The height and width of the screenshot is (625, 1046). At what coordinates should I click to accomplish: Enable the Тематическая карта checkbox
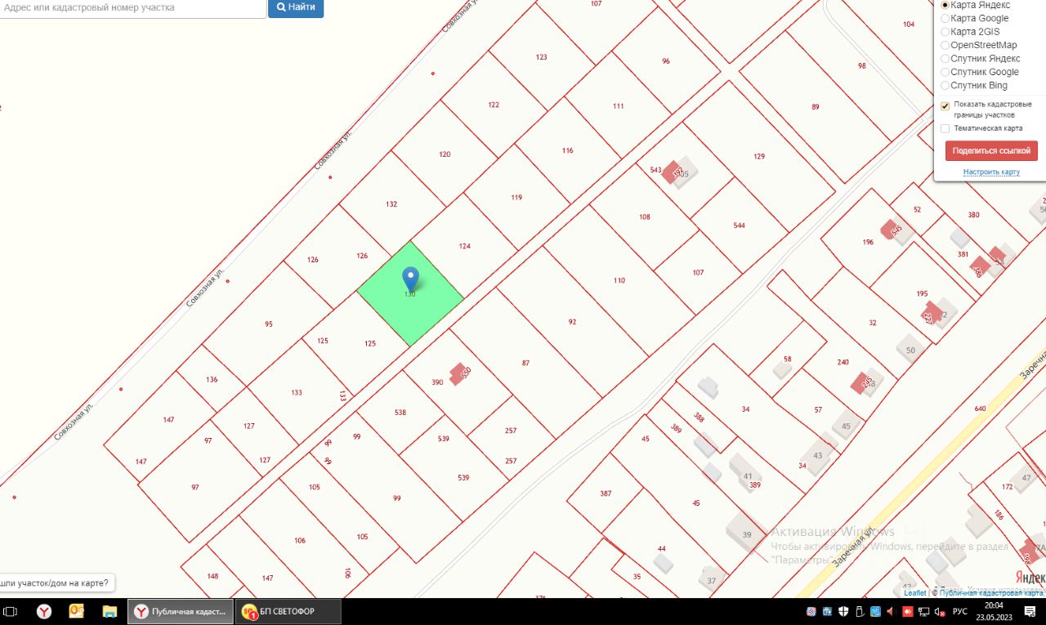pos(945,128)
